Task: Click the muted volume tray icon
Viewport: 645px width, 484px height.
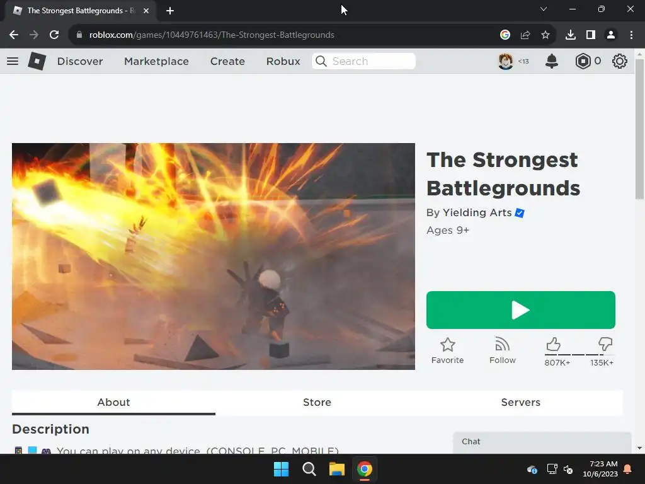Action: point(568,469)
